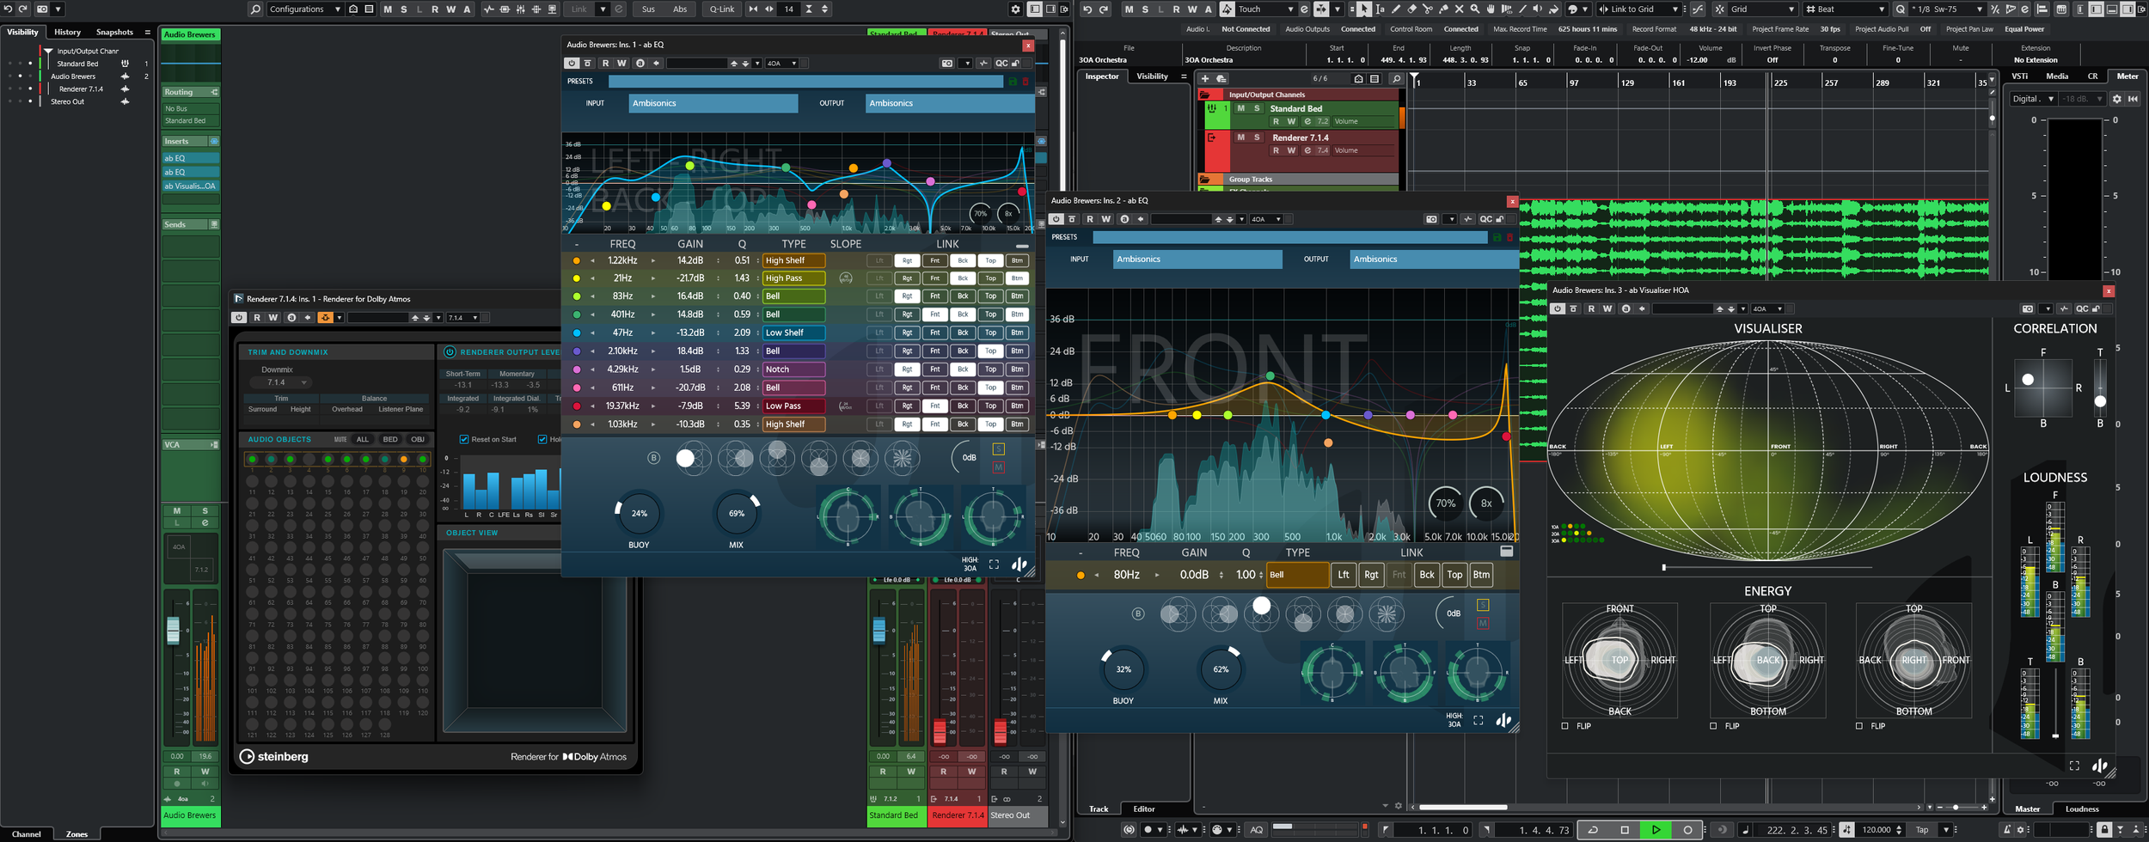
Task: Toggle Reset on Start checkbox
Action: pyautogui.click(x=464, y=439)
